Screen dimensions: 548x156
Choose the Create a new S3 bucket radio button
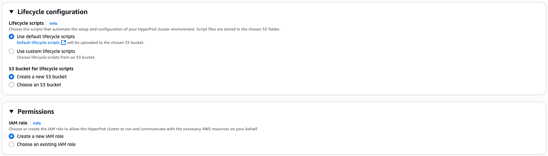pos(11,77)
